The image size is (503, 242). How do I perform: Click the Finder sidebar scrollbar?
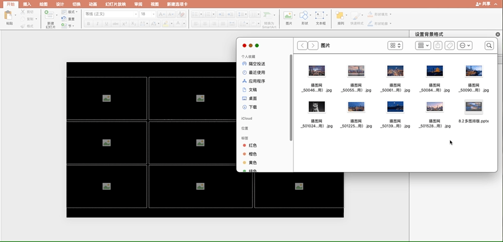291,98
